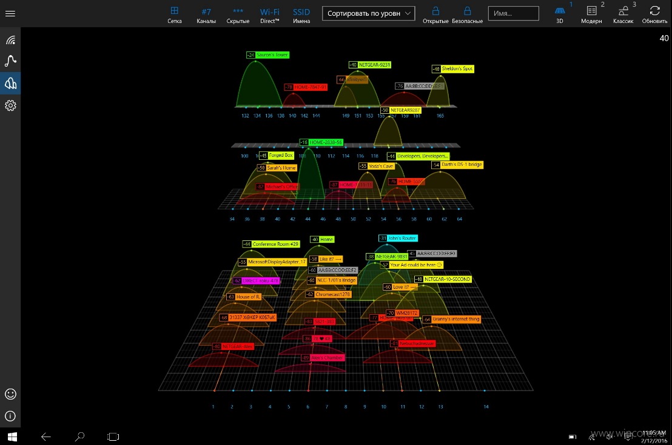This screenshot has width=672, height=445.
Task: Toggle SSID Имена names display
Action: (x=301, y=15)
